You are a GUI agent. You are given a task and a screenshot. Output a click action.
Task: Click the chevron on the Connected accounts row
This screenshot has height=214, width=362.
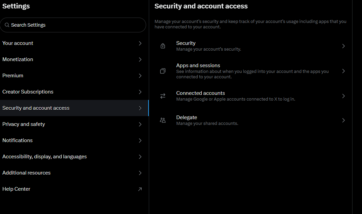point(344,96)
